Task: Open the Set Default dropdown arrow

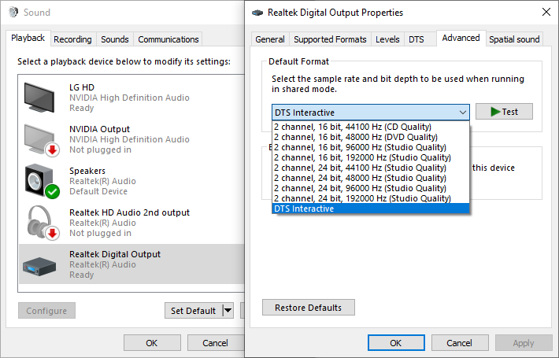Action: tap(228, 311)
